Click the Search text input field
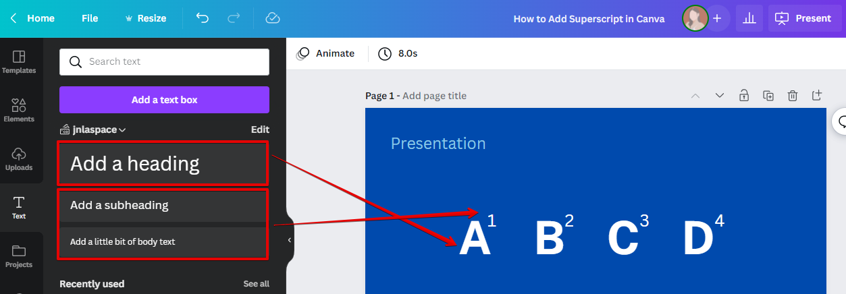 [164, 61]
